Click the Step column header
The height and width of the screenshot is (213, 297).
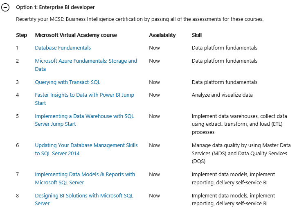pos(21,35)
